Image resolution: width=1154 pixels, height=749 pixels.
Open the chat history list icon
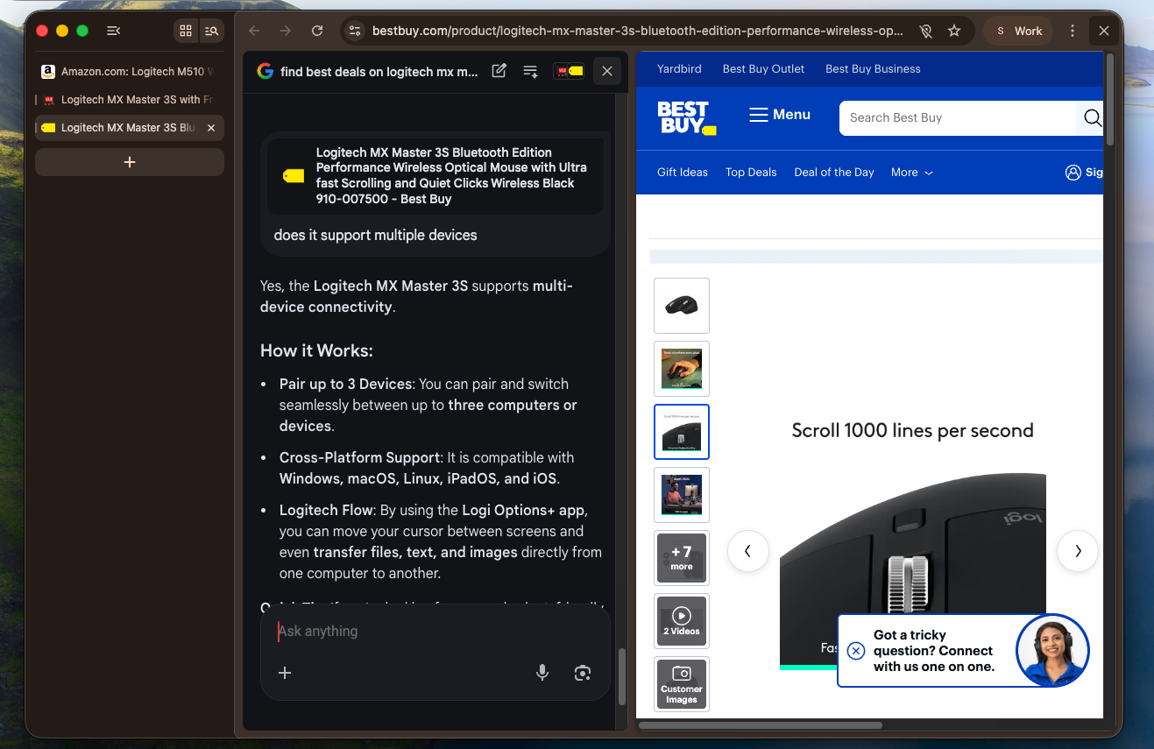pos(530,72)
